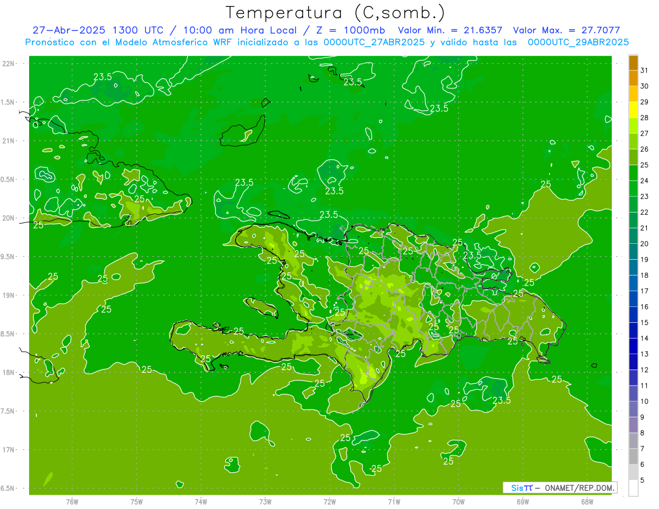Pick the gray color bar segment between 6 and 7
The width and height of the screenshot is (659, 509).
(x=633, y=456)
